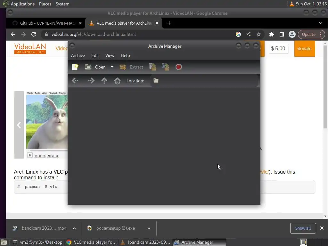
Task: Click the Location path field
Action: click(x=204, y=81)
